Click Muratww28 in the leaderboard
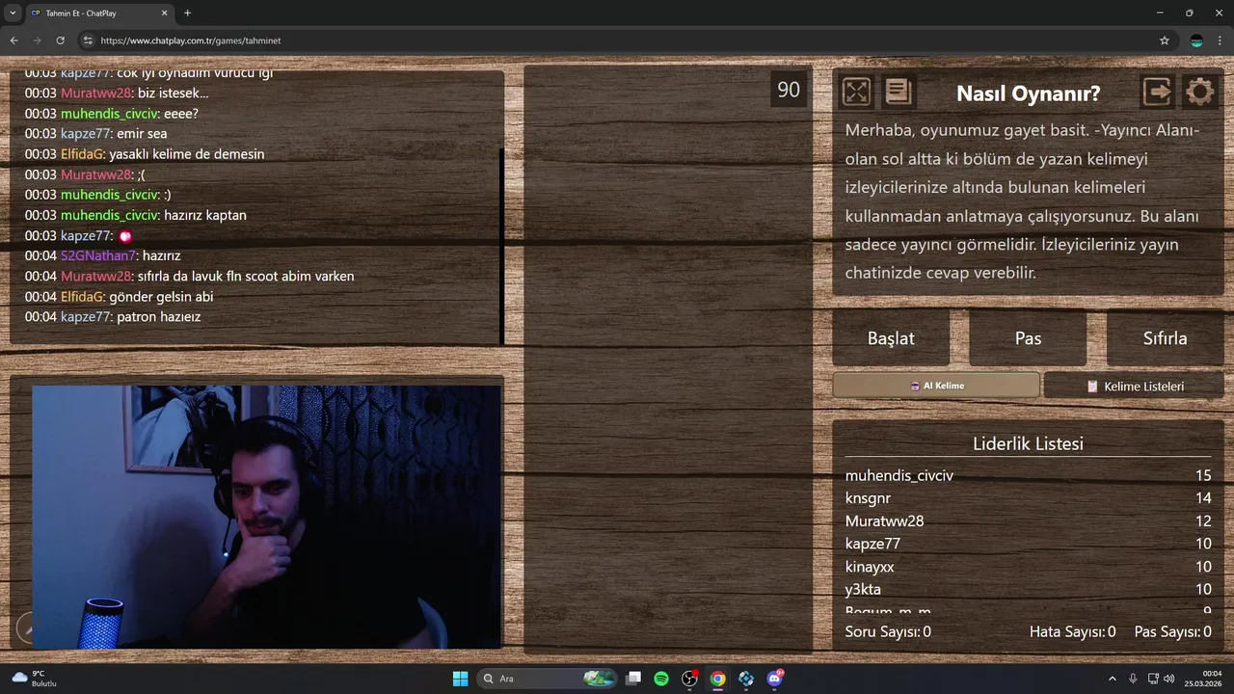 (884, 521)
